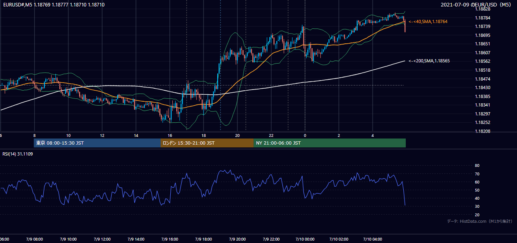Click the EURUSD#,M5 chart title text
Image resolution: width=517 pixels, height=243 pixels.
pyautogui.click(x=53, y=5)
